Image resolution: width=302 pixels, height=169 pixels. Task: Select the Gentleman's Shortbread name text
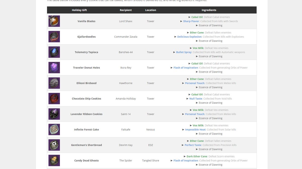pos(86,145)
